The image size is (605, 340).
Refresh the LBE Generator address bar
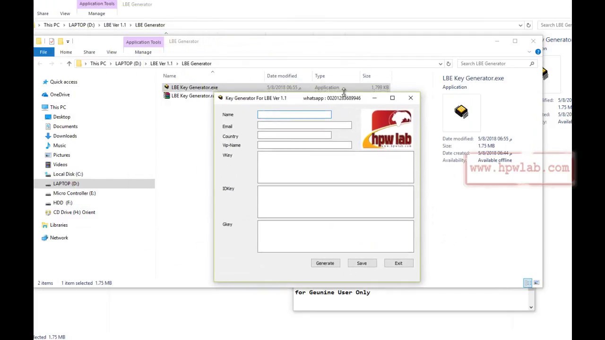(x=449, y=64)
